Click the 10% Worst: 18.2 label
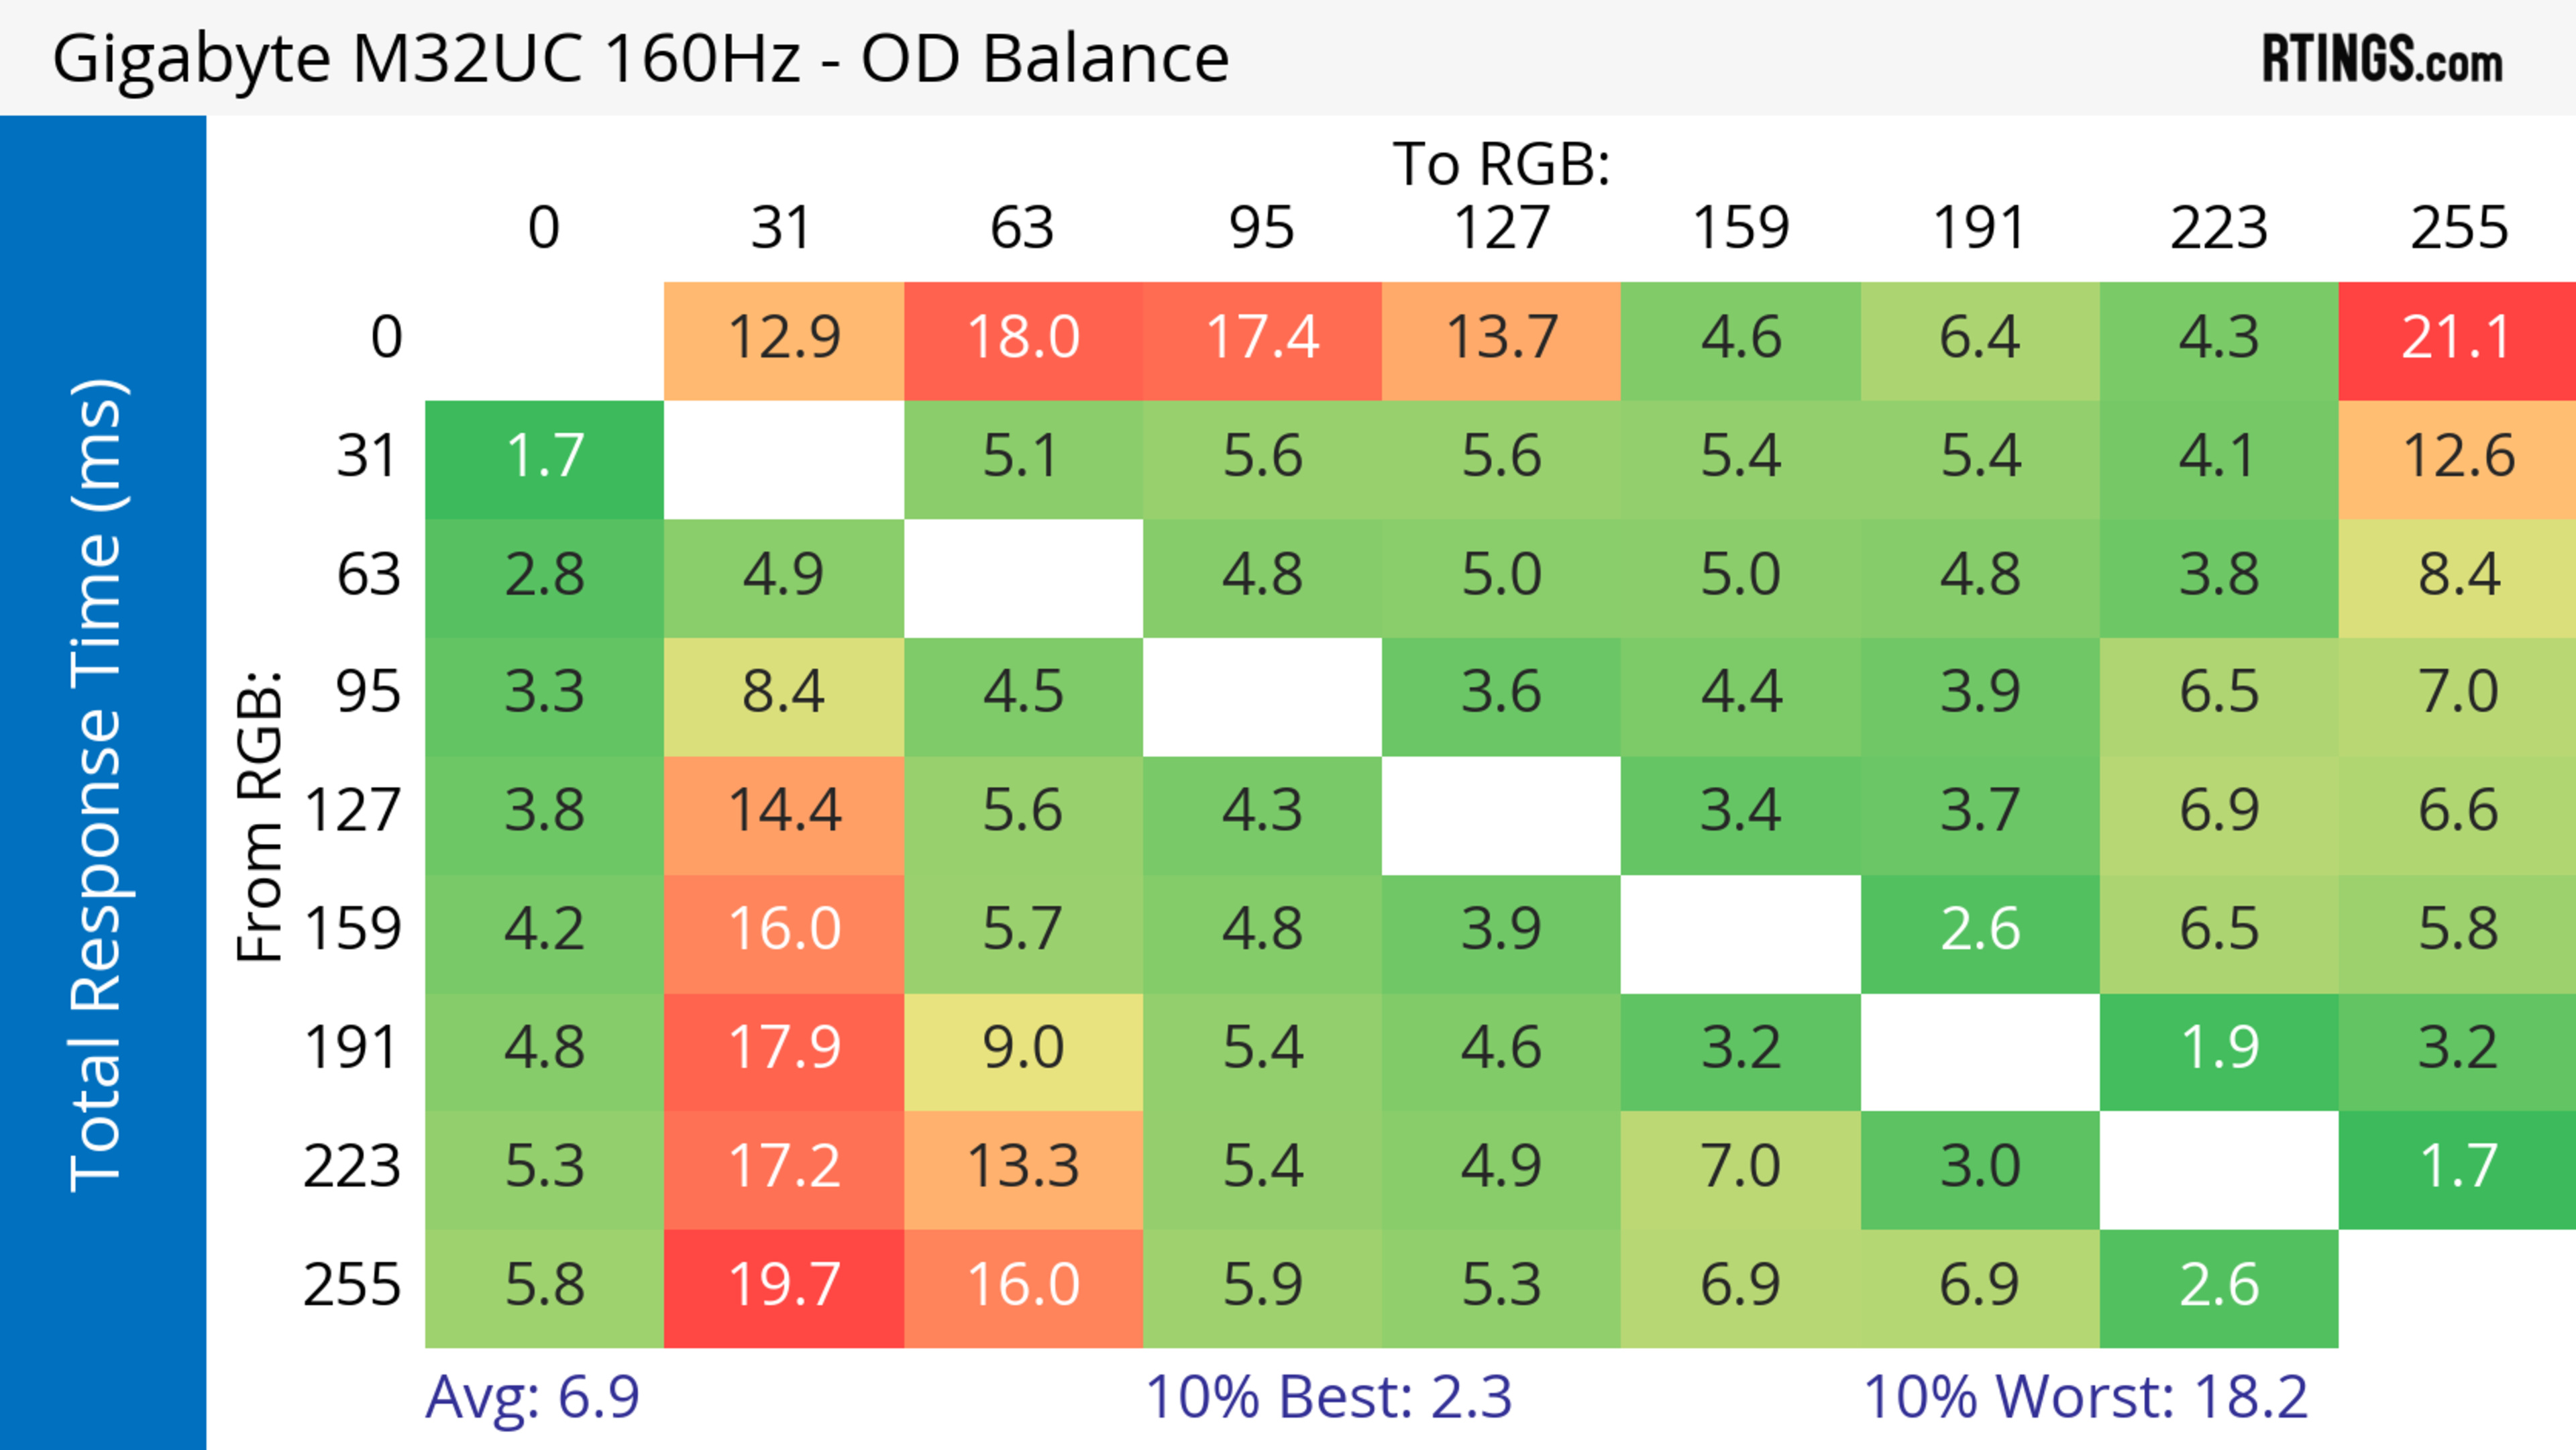The width and height of the screenshot is (2576, 1450). coord(2085,1396)
